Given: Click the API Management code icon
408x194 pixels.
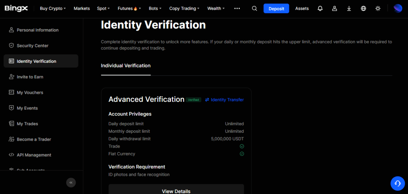Looking at the screenshot, I should (x=11, y=155).
